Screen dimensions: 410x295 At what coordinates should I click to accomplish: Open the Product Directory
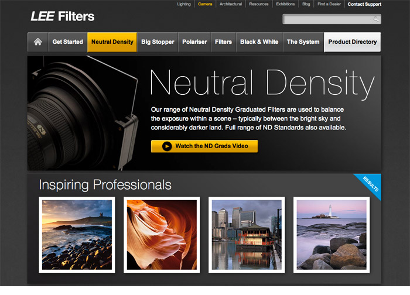tap(352, 42)
